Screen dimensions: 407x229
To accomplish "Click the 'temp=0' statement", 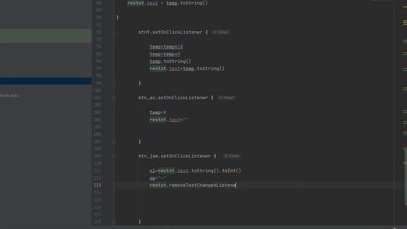I will pos(158,113).
